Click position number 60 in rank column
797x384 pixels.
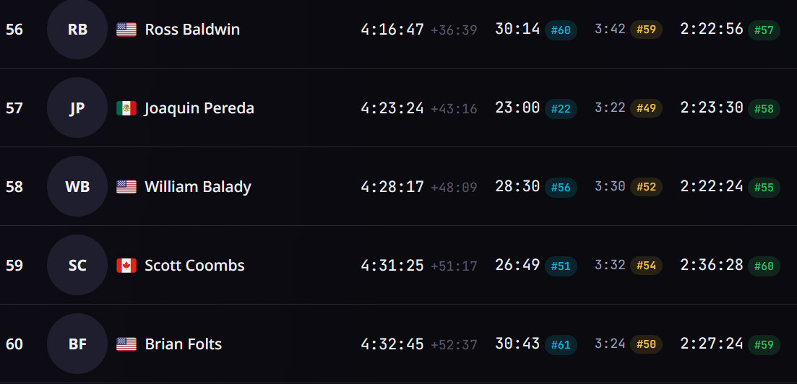pyautogui.click(x=14, y=344)
